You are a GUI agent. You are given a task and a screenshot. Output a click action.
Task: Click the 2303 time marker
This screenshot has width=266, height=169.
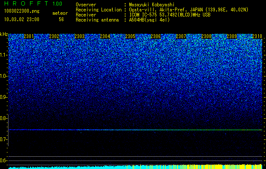click(x=80, y=36)
